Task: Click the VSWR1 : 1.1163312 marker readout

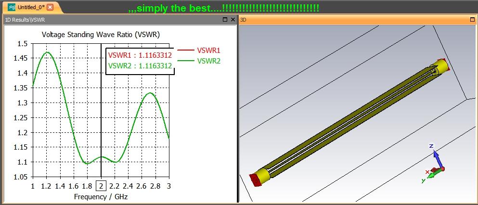Action: [x=140, y=55]
